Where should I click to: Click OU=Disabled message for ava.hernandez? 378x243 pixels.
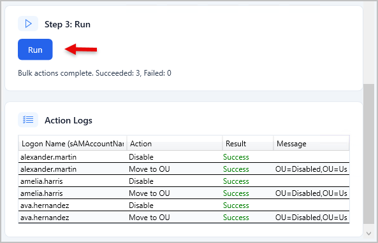pos(311,218)
